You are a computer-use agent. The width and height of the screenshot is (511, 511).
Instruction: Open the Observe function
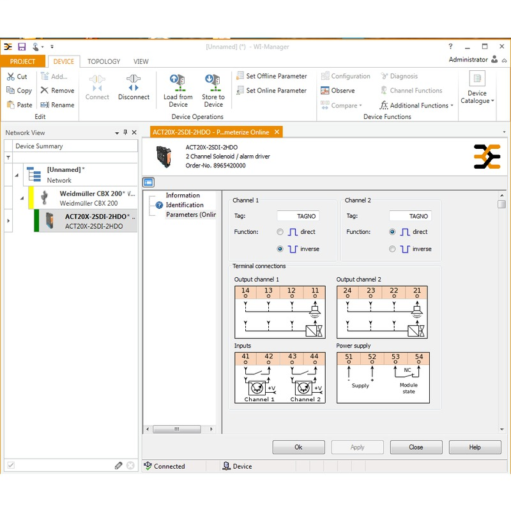pyautogui.click(x=338, y=91)
